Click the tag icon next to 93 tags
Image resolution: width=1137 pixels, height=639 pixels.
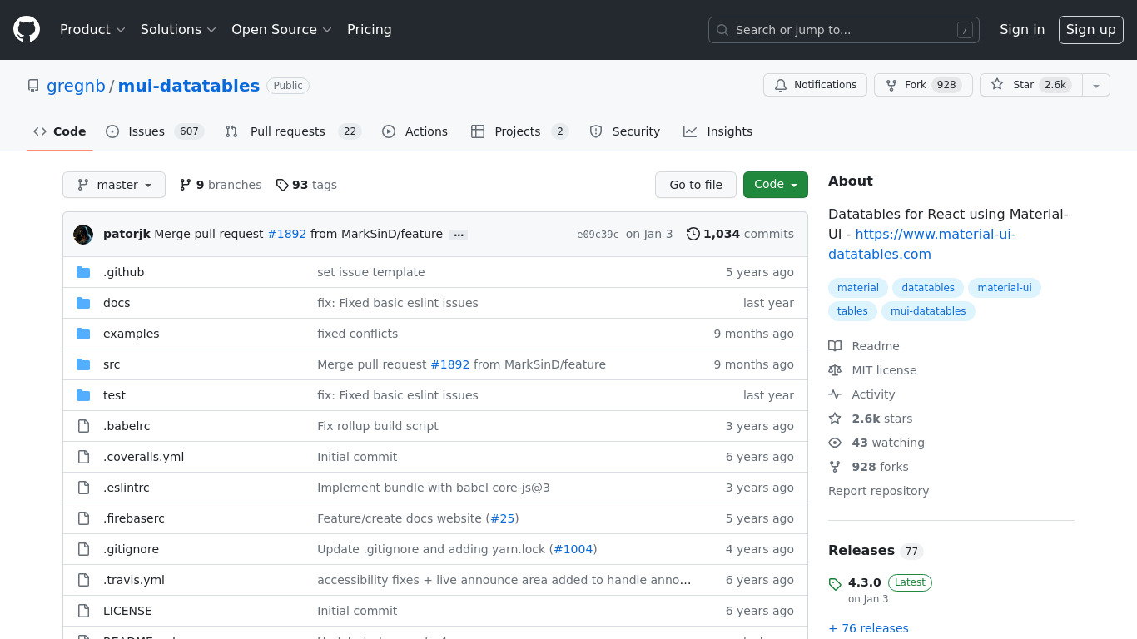coord(282,185)
